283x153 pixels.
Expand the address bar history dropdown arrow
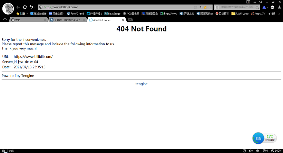210,7
